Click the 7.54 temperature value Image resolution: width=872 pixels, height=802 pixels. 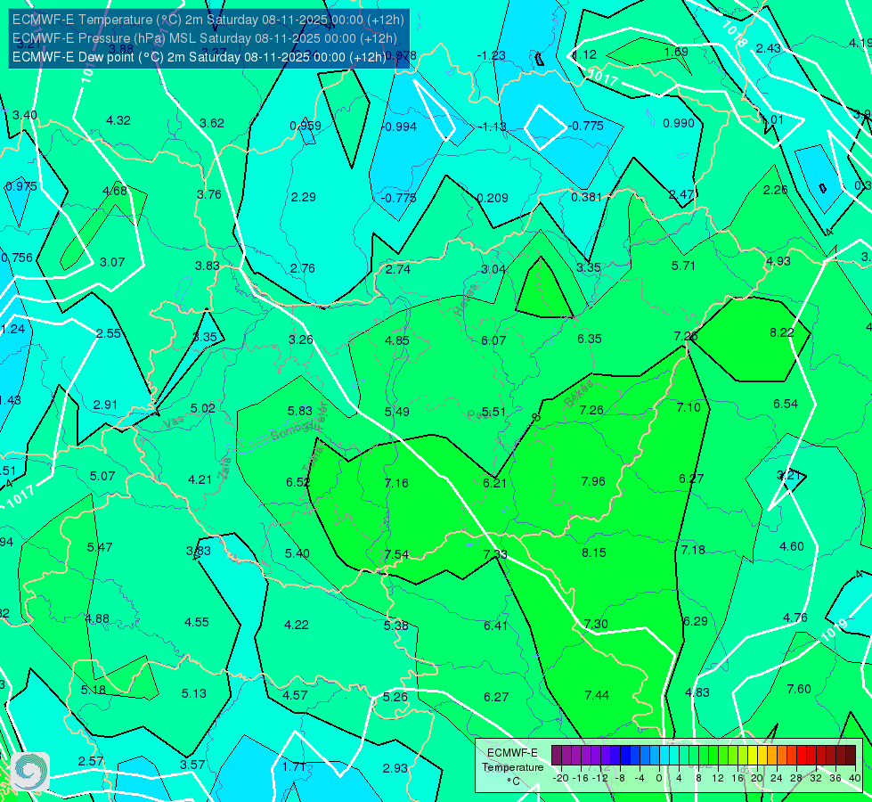(x=397, y=554)
